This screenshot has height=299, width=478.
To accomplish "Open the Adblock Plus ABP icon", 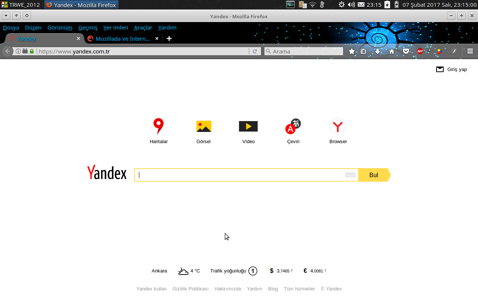I will pos(420,51).
